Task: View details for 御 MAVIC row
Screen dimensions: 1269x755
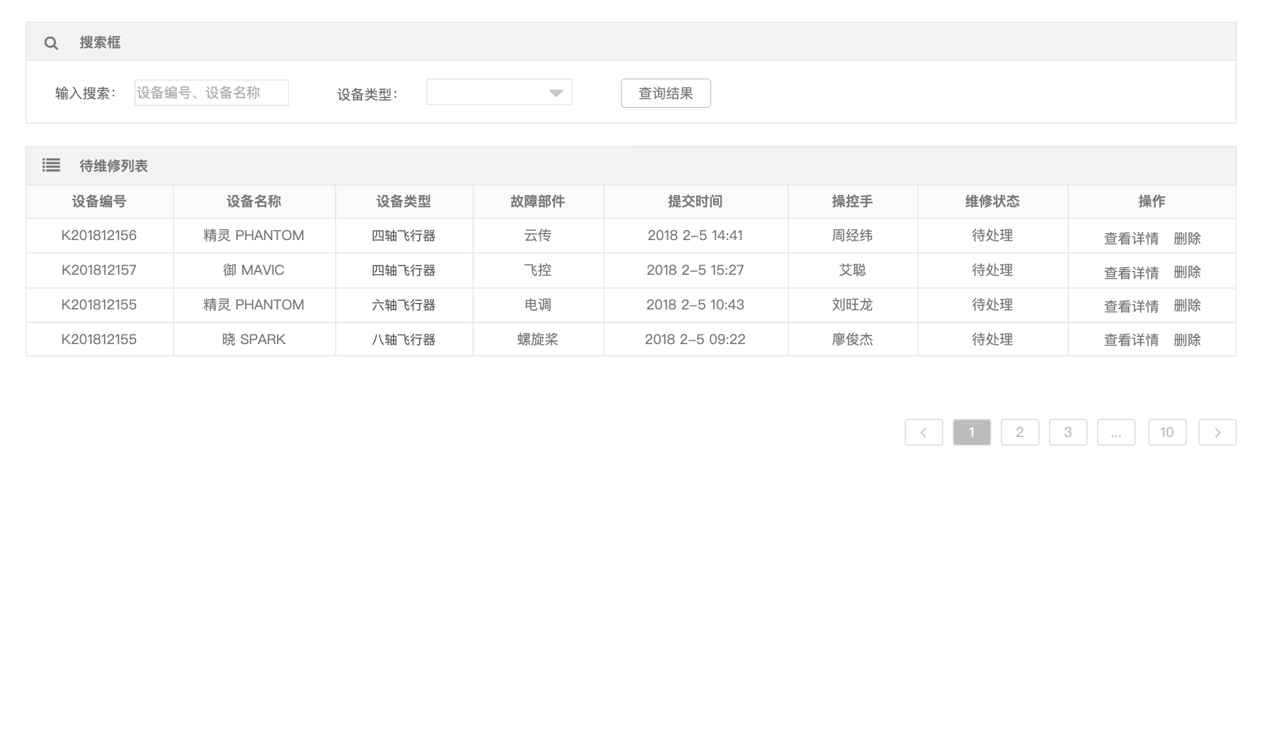Action: tap(1131, 273)
